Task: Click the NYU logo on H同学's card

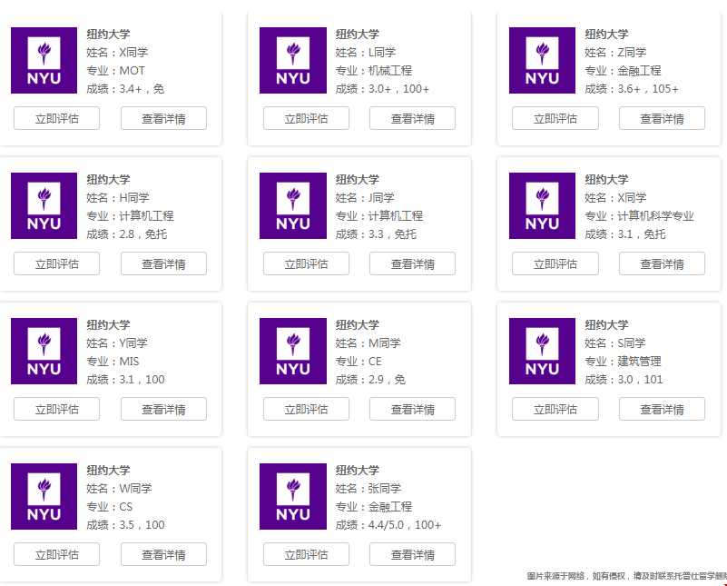Action: 43,205
